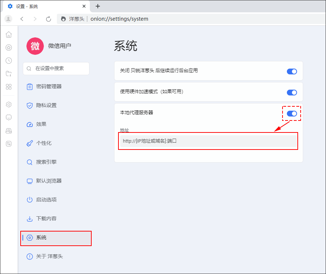Image resolution: width=326 pixels, height=274 pixels.
Task: Click the 默认浏览器 monitor icon
Action: pyautogui.click(x=30, y=181)
